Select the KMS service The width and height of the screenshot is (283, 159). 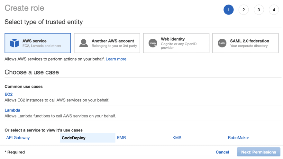point(177,138)
